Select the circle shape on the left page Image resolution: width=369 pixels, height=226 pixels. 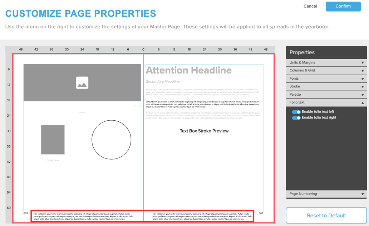[x=111, y=140]
